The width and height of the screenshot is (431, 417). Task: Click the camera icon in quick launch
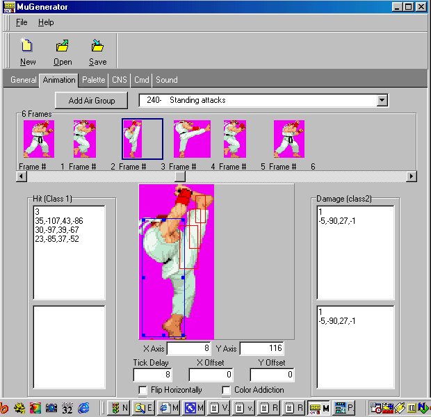pyautogui.click(x=51, y=408)
